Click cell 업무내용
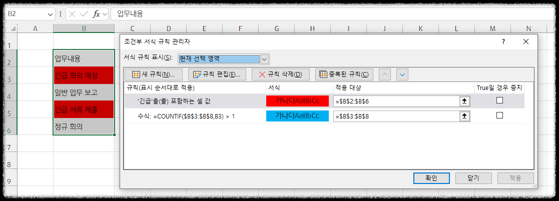Image resolution: width=559 pixels, height=201 pixels. click(x=84, y=58)
